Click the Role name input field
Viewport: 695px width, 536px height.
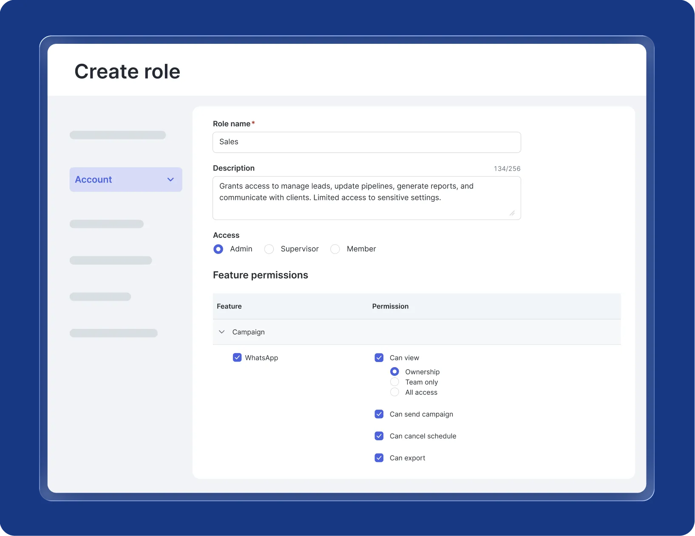tap(366, 142)
